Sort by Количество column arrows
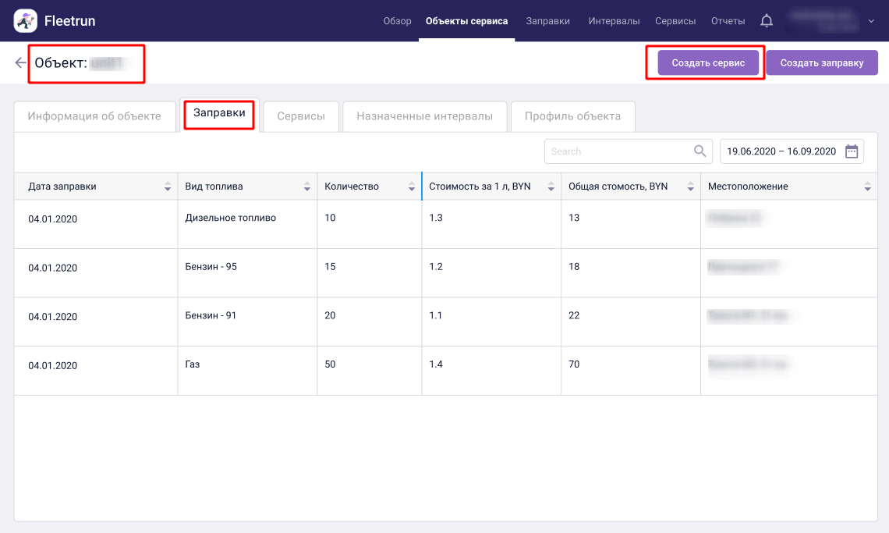The image size is (889, 533). [x=412, y=187]
